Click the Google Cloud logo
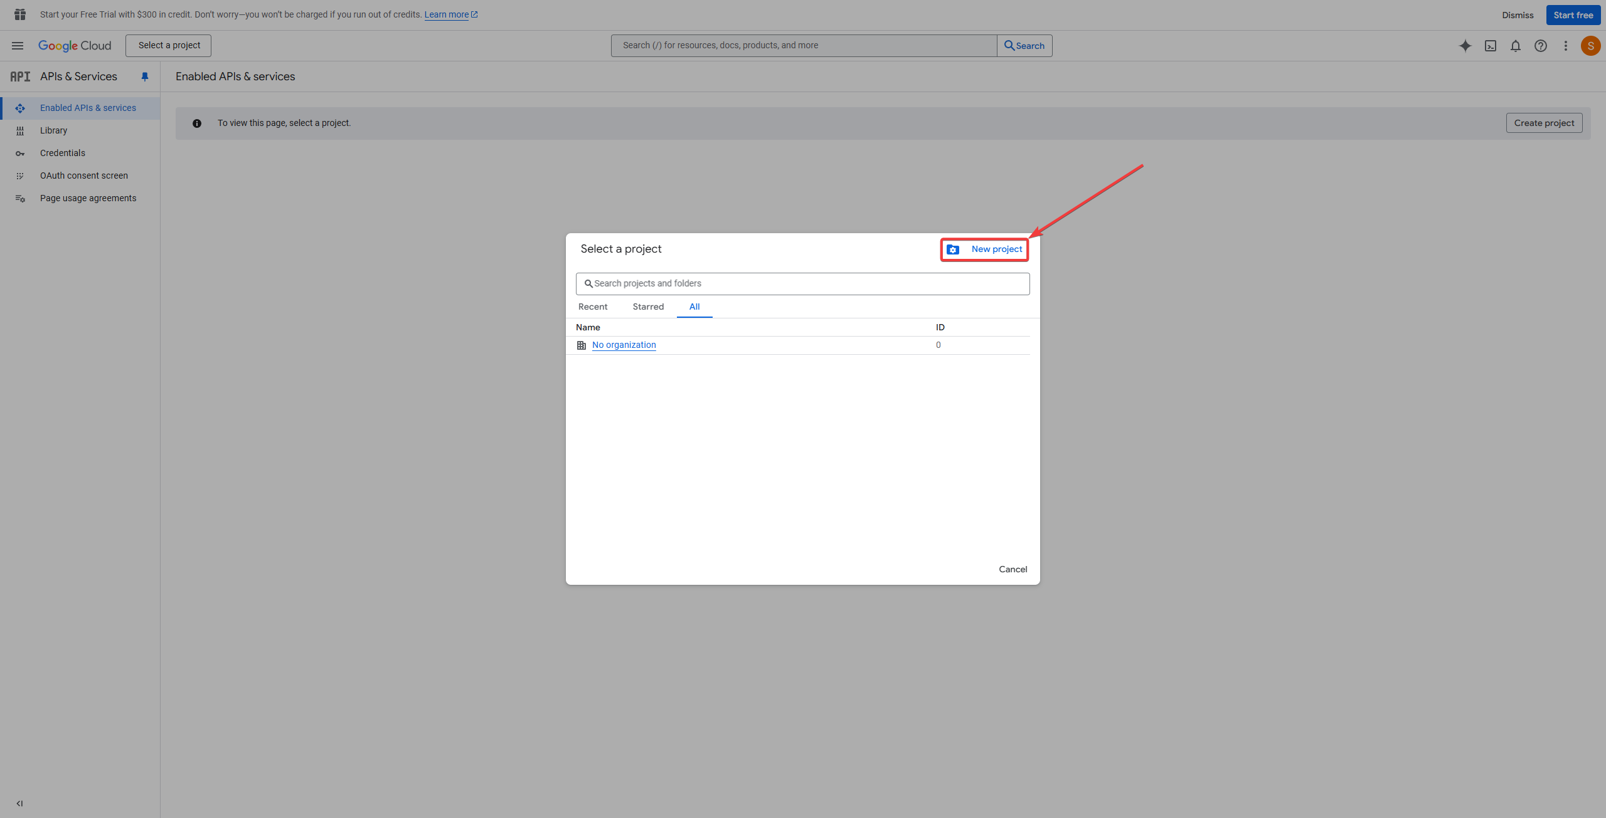The height and width of the screenshot is (818, 1606). [75, 46]
